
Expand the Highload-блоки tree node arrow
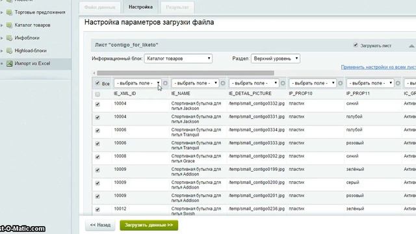[x=2, y=51]
